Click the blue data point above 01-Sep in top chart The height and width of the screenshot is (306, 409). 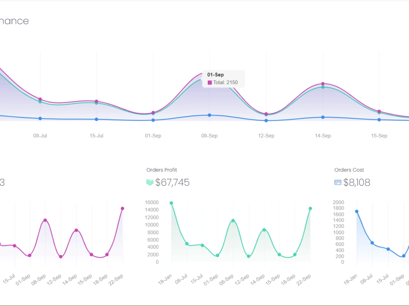(x=153, y=120)
